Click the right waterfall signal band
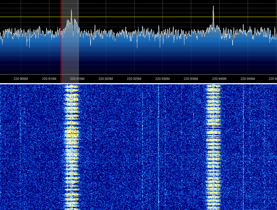 [x=213, y=147]
